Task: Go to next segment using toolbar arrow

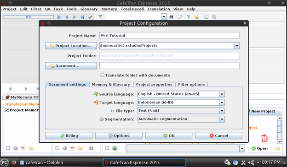Action: click(x=75, y=17)
